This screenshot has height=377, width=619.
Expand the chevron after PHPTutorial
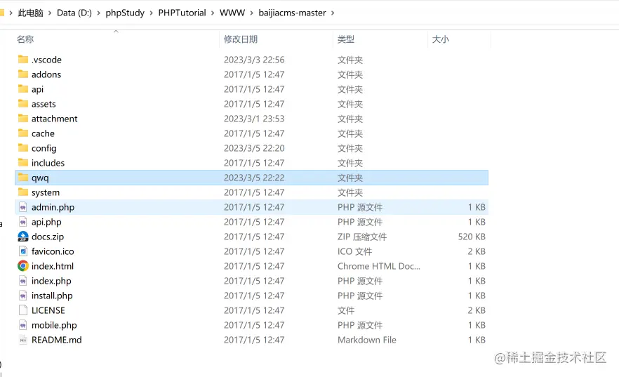(213, 13)
